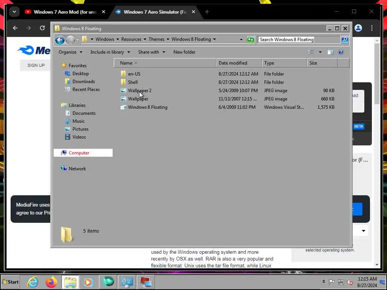Open Chrome three-dot menu
The width and height of the screenshot is (387, 290).
pyautogui.click(x=372, y=28)
